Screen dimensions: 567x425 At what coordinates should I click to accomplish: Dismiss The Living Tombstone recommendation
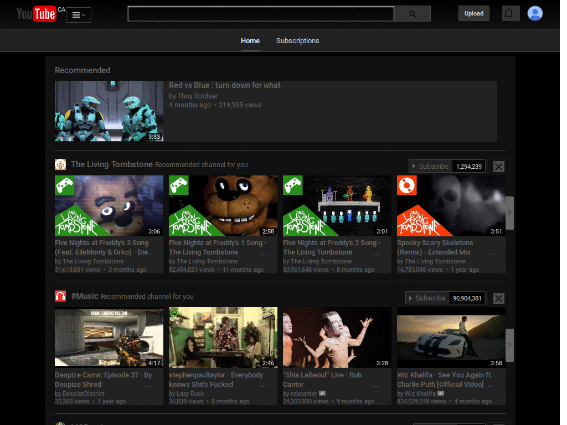click(498, 167)
